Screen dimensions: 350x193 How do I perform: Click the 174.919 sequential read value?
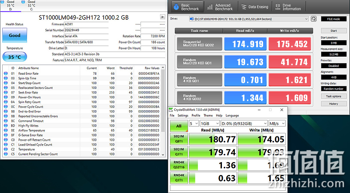click(x=245, y=44)
